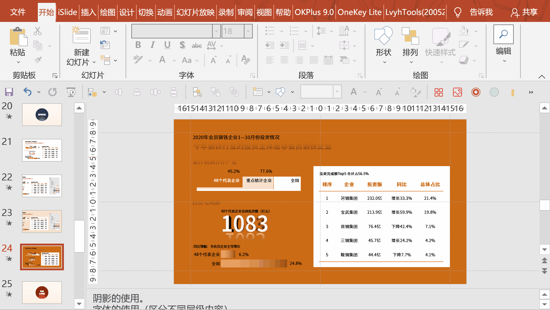Open the font name dropdown
Image resolution: width=550 pixels, height=310 pixels.
pos(217,31)
